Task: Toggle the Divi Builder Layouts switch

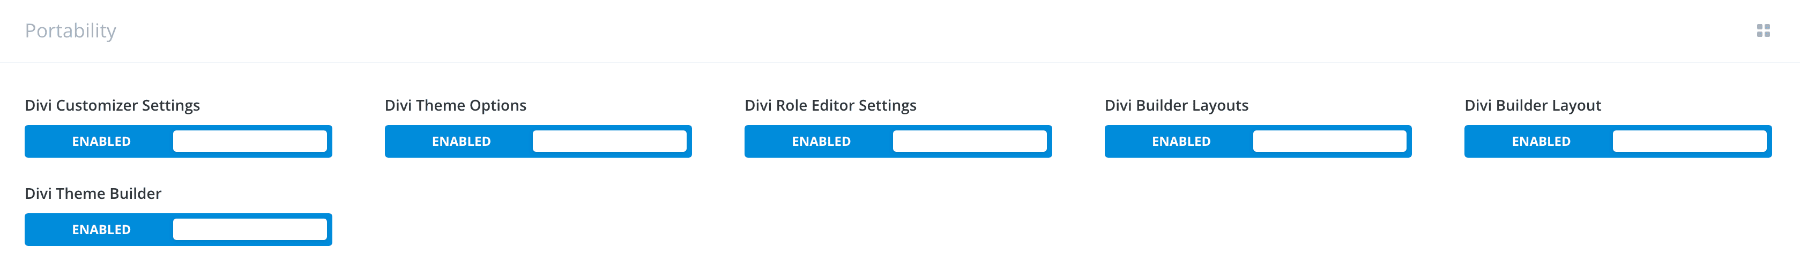Action: 1258,142
